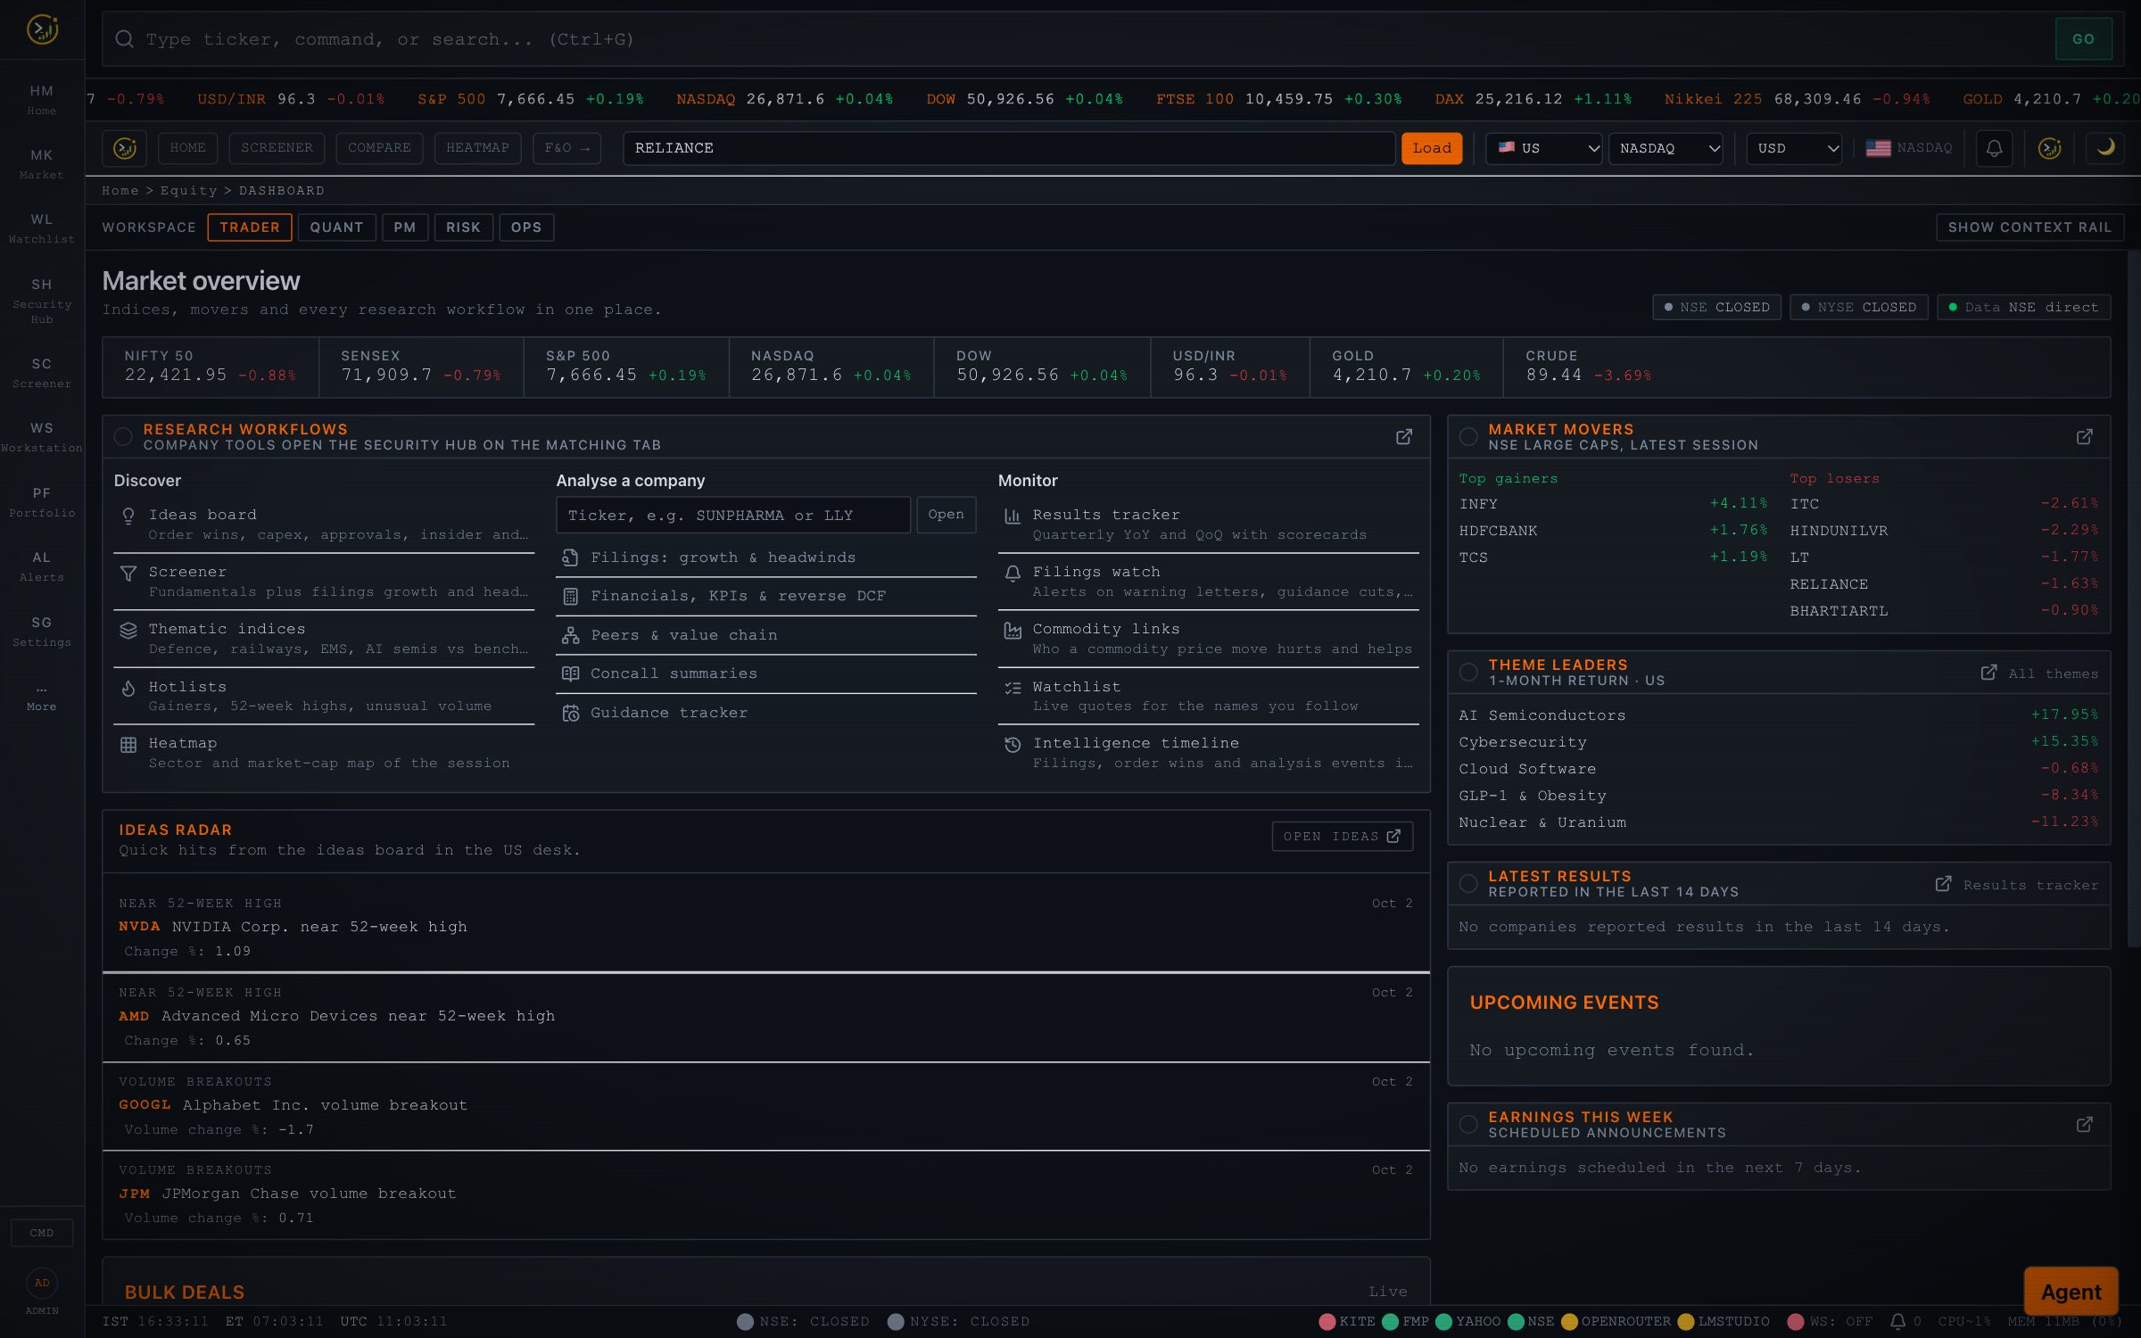
Task: Open the Results tracker link
Action: tap(2016, 885)
